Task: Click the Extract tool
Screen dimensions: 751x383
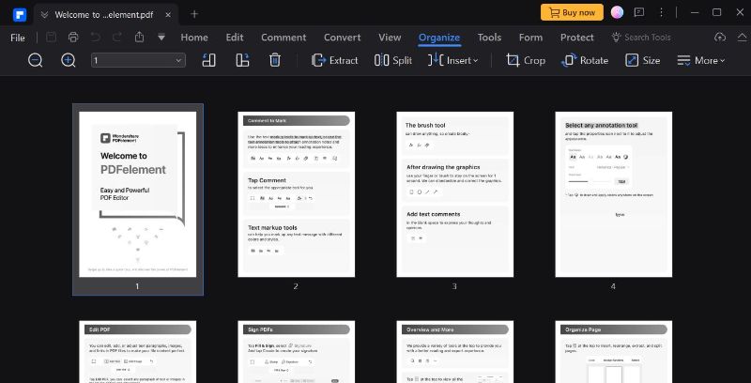Action: (x=335, y=60)
